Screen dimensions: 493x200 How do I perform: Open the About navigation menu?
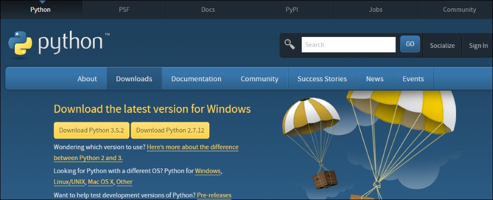point(87,79)
